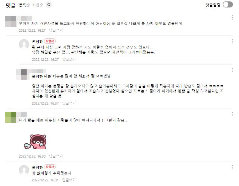Click the crying raccoon sticker image
This screenshot has height=186, width=239.
[x=35, y=142]
